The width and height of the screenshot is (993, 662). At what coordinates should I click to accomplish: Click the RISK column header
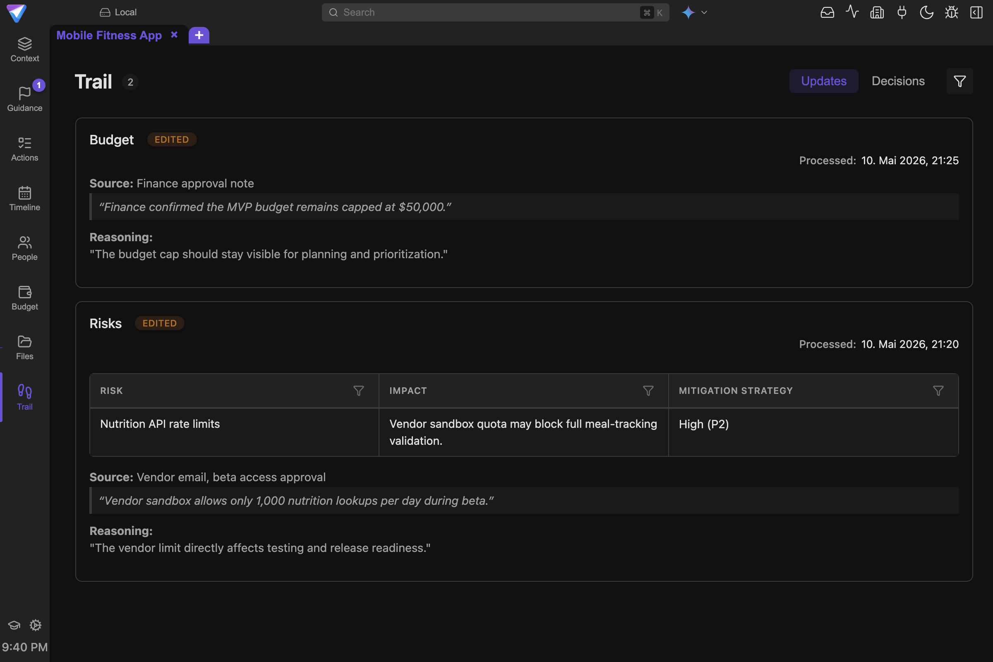tap(234, 391)
